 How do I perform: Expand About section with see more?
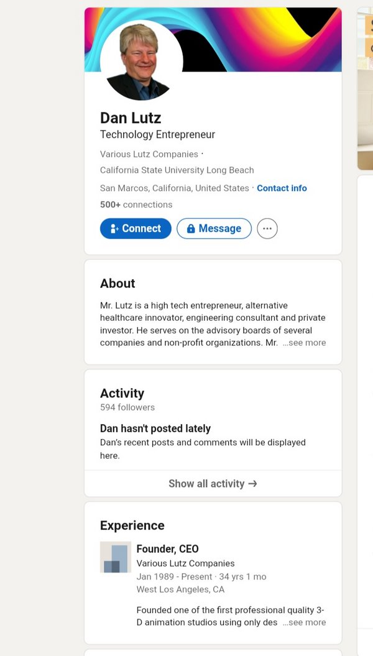pos(305,343)
